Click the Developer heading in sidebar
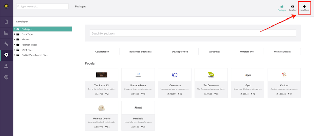 tap(22, 21)
